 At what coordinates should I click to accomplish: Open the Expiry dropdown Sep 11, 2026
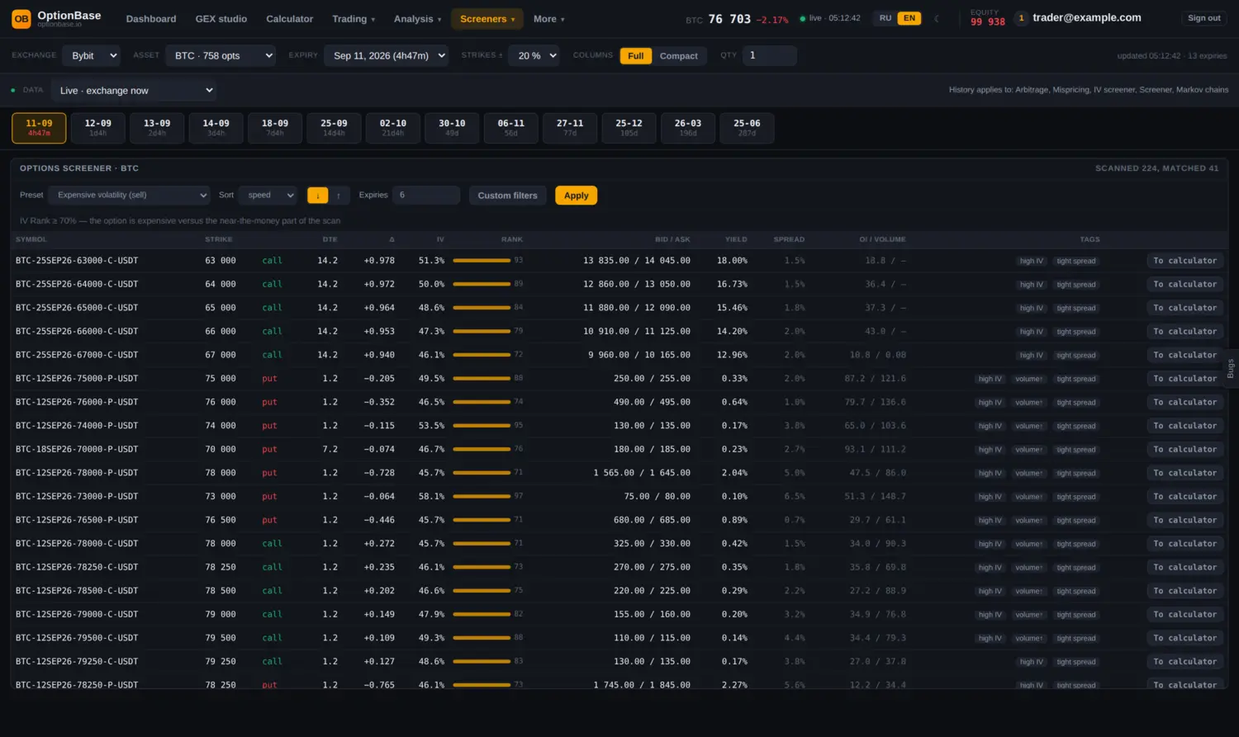[387, 55]
